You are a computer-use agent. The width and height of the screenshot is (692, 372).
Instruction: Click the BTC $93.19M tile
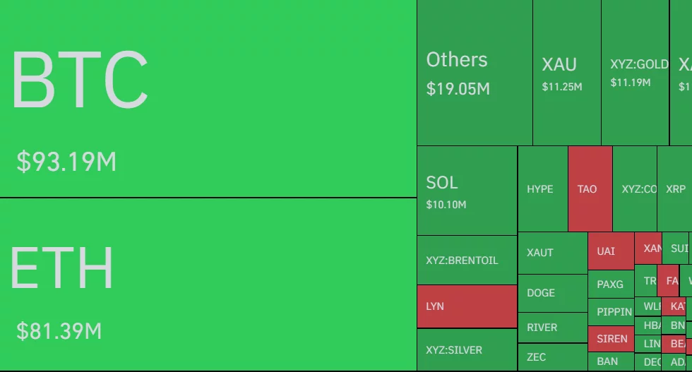208,99
